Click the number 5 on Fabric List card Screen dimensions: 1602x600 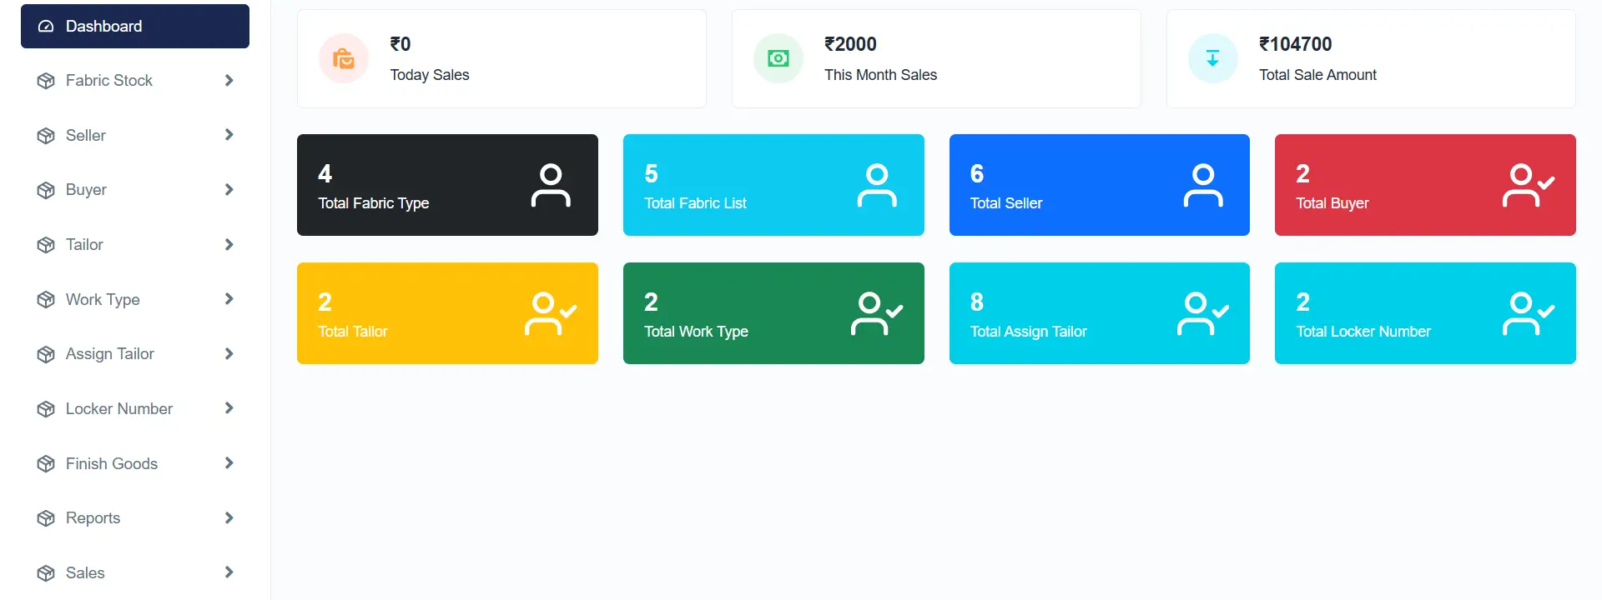(651, 173)
